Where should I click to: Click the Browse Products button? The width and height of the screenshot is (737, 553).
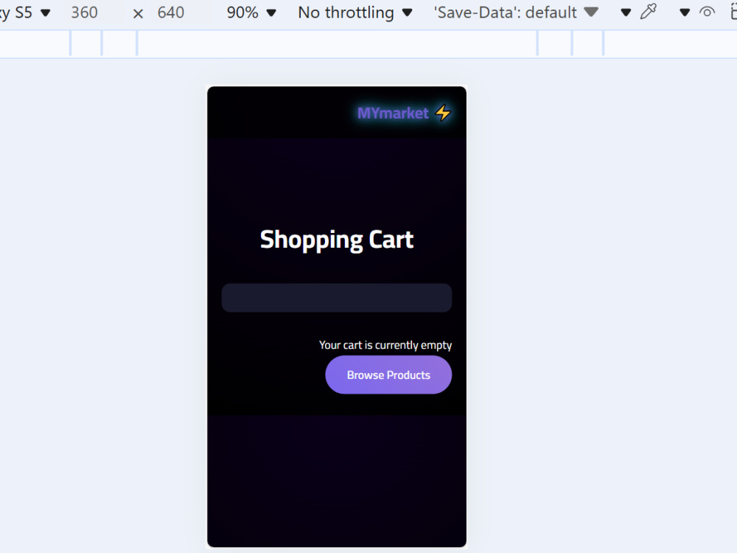click(388, 375)
